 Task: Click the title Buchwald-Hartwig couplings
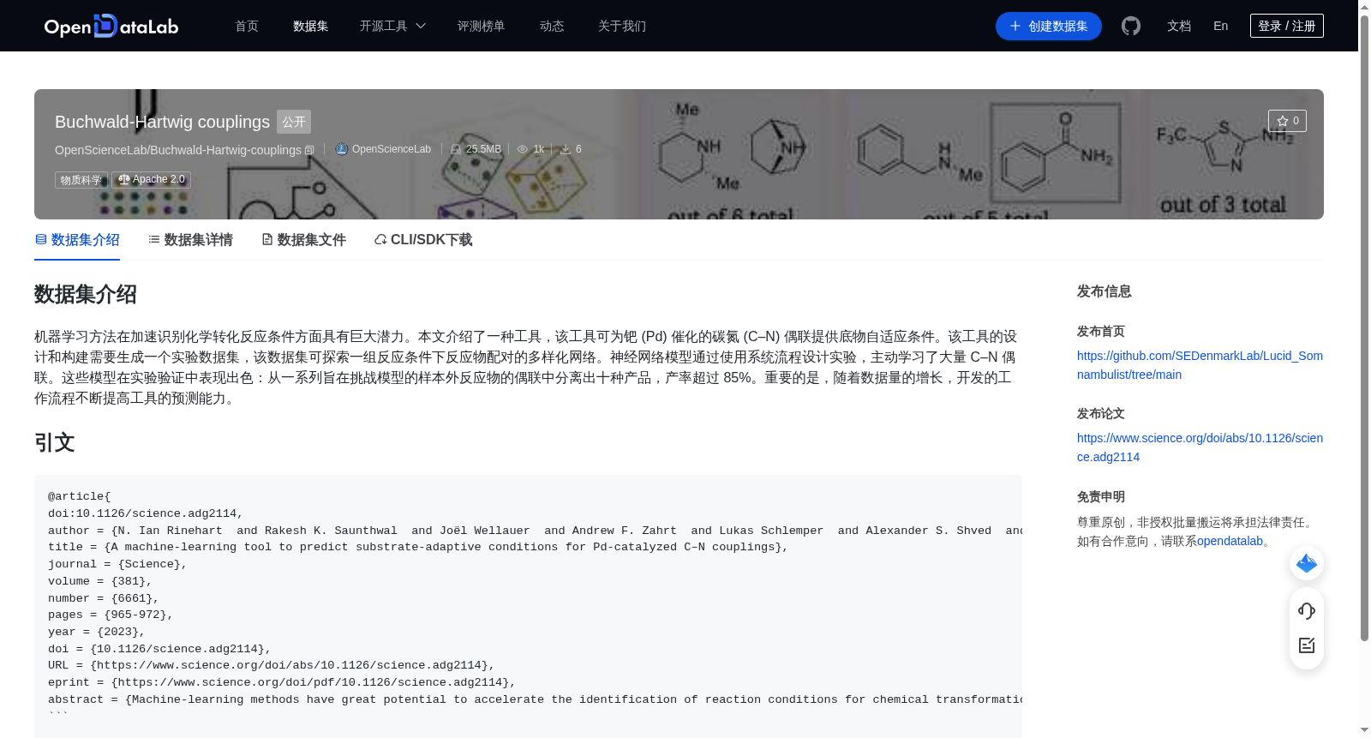coord(162,122)
